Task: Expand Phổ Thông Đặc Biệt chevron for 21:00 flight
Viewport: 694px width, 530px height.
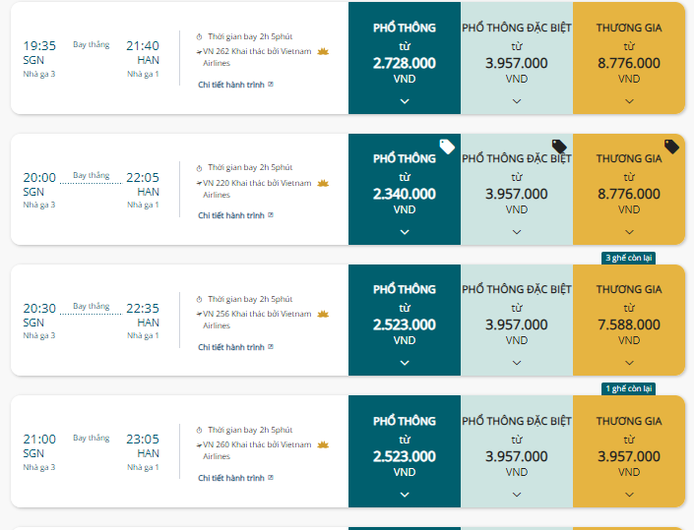Action: click(517, 495)
